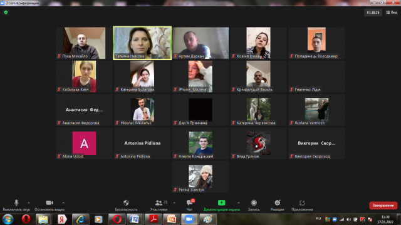
Task: Open the media player taskbar icon
Action: pos(98,219)
